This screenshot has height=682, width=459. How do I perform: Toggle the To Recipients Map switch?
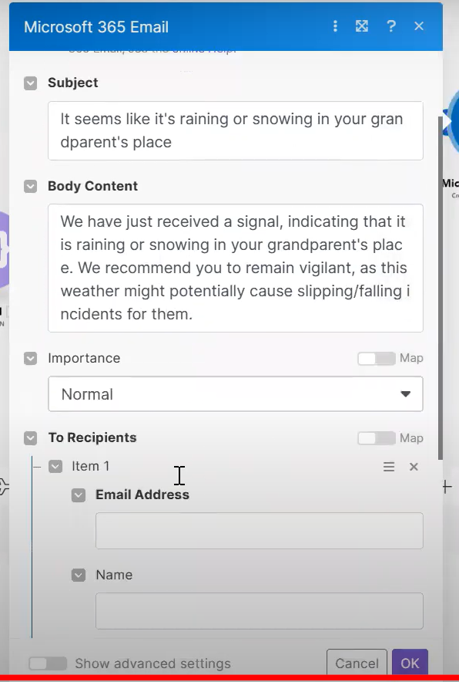[376, 438]
